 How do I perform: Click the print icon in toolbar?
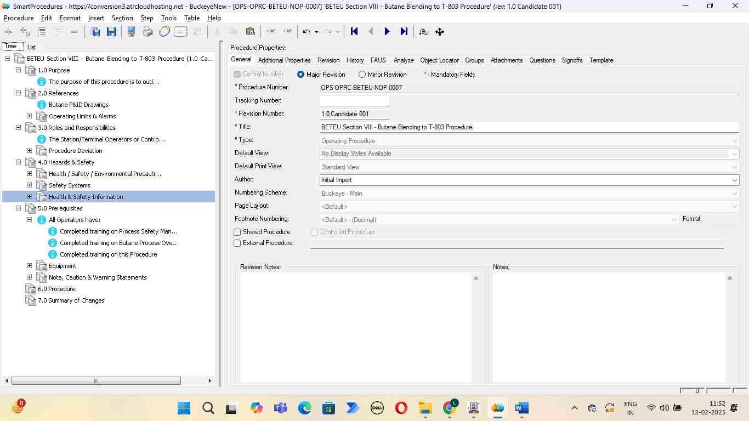tap(147, 32)
